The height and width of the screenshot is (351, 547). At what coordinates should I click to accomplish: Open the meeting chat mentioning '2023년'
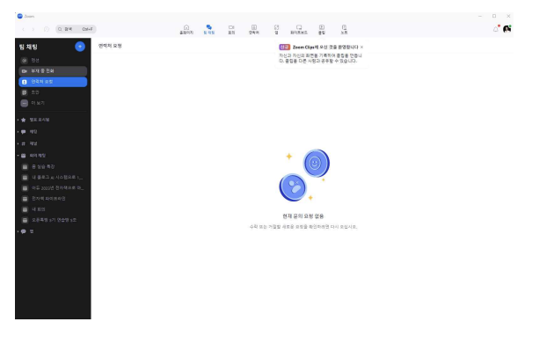[53, 188]
